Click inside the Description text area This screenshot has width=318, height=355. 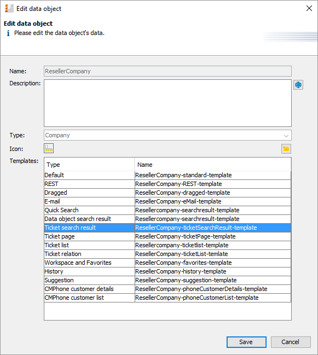point(167,103)
